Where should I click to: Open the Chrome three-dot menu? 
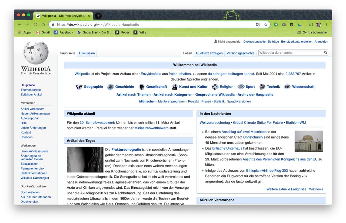(x=326, y=25)
